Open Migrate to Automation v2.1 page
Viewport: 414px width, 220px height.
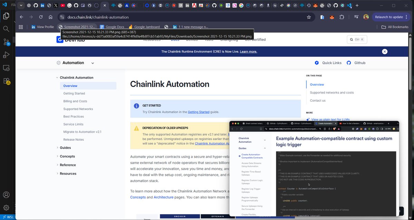click(x=82, y=132)
